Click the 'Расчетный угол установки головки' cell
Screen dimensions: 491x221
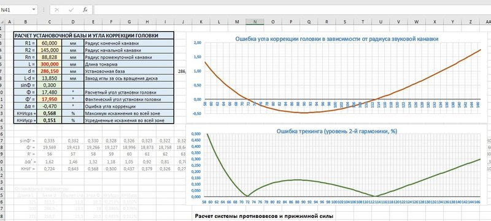tap(128, 92)
